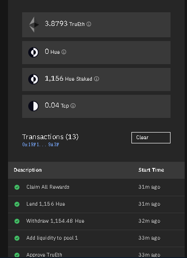Show info icon beside Hue balance
The height and width of the screenshot is (258, 187).
pyautogui.click(x=64, y=52)
